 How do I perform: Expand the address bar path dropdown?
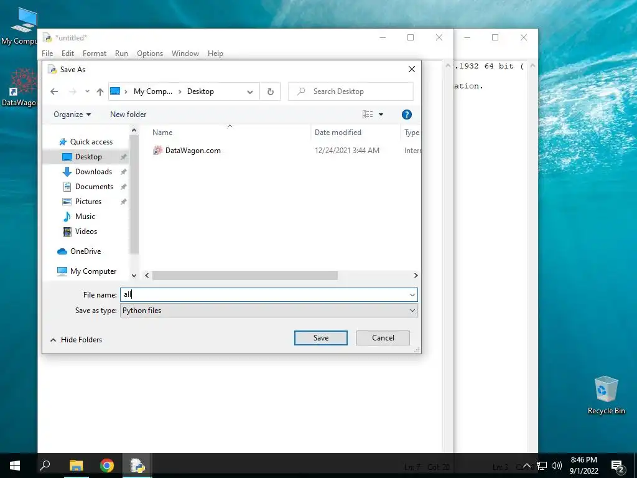pyautogui.click(x=250, y=92)
